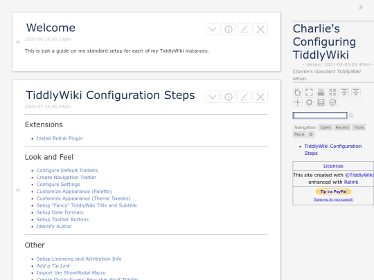Image resolution: width=374 pixels, height=280 pixels.
Task: Fold all tiddlers icon
Action: (x=344, y=93)
